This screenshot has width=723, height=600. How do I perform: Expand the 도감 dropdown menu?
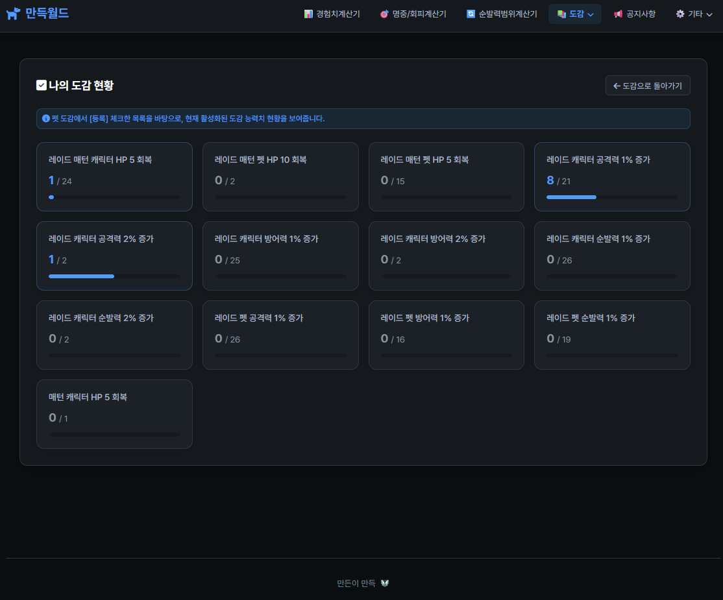575,14
